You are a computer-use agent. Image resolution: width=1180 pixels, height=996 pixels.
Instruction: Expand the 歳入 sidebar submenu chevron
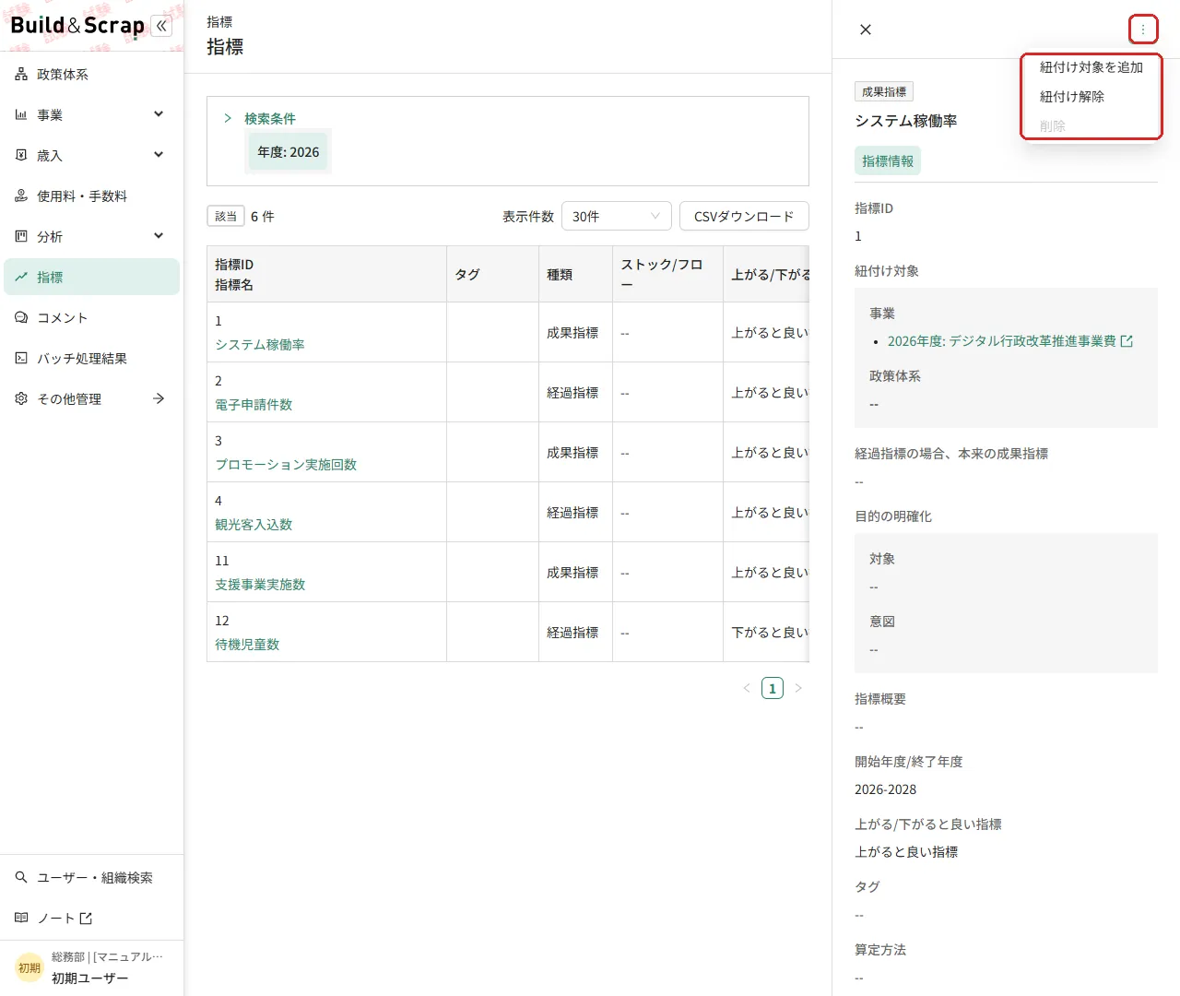(159, 155)
